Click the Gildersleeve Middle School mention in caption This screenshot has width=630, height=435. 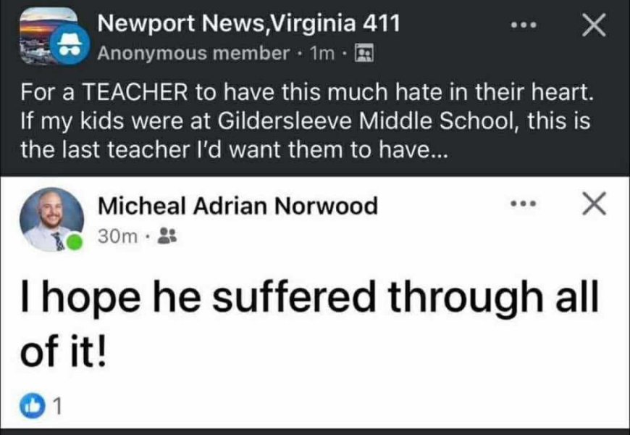pyautogui.click(x=366, y=121)
